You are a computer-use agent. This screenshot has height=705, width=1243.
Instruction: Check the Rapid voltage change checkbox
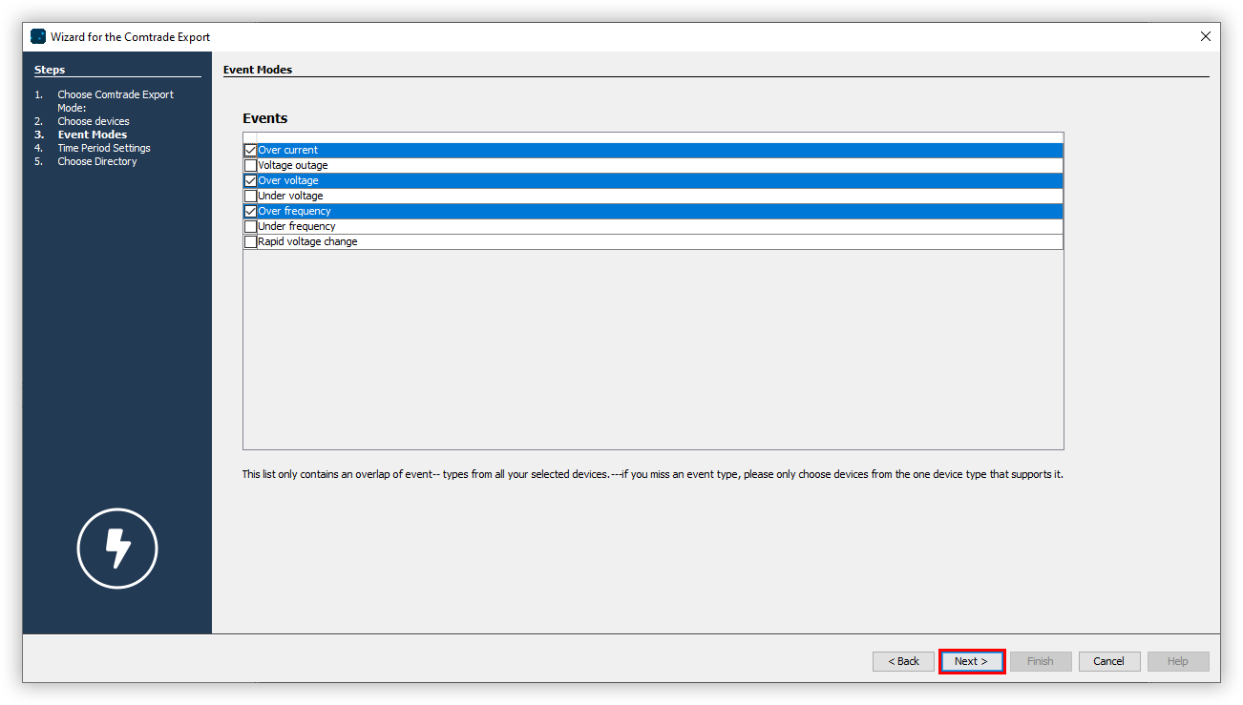(250, 242)
